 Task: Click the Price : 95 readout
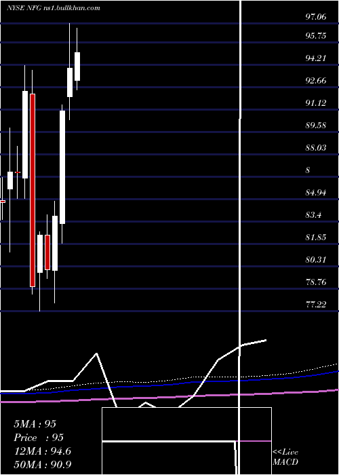pos(39,438)
